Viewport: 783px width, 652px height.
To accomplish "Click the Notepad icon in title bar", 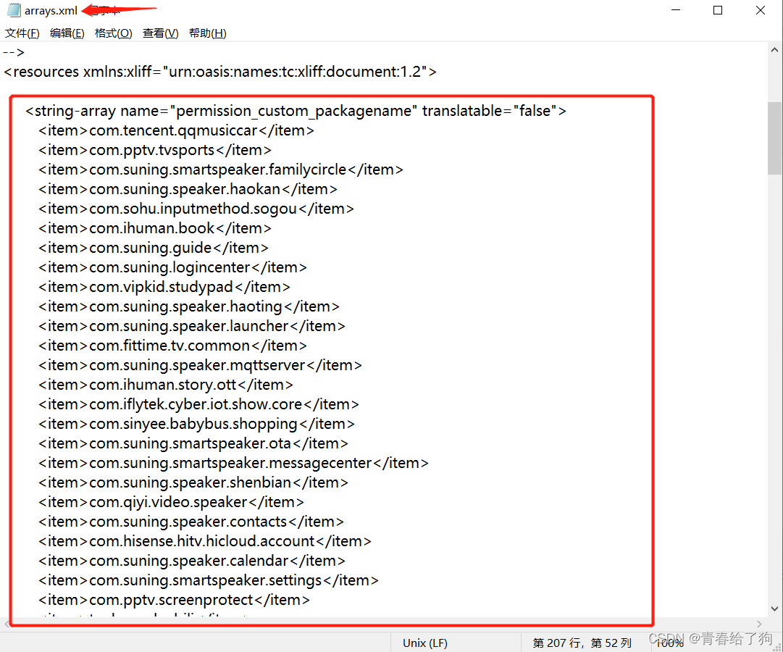I will pyautogui.click(x=14, y=10).
